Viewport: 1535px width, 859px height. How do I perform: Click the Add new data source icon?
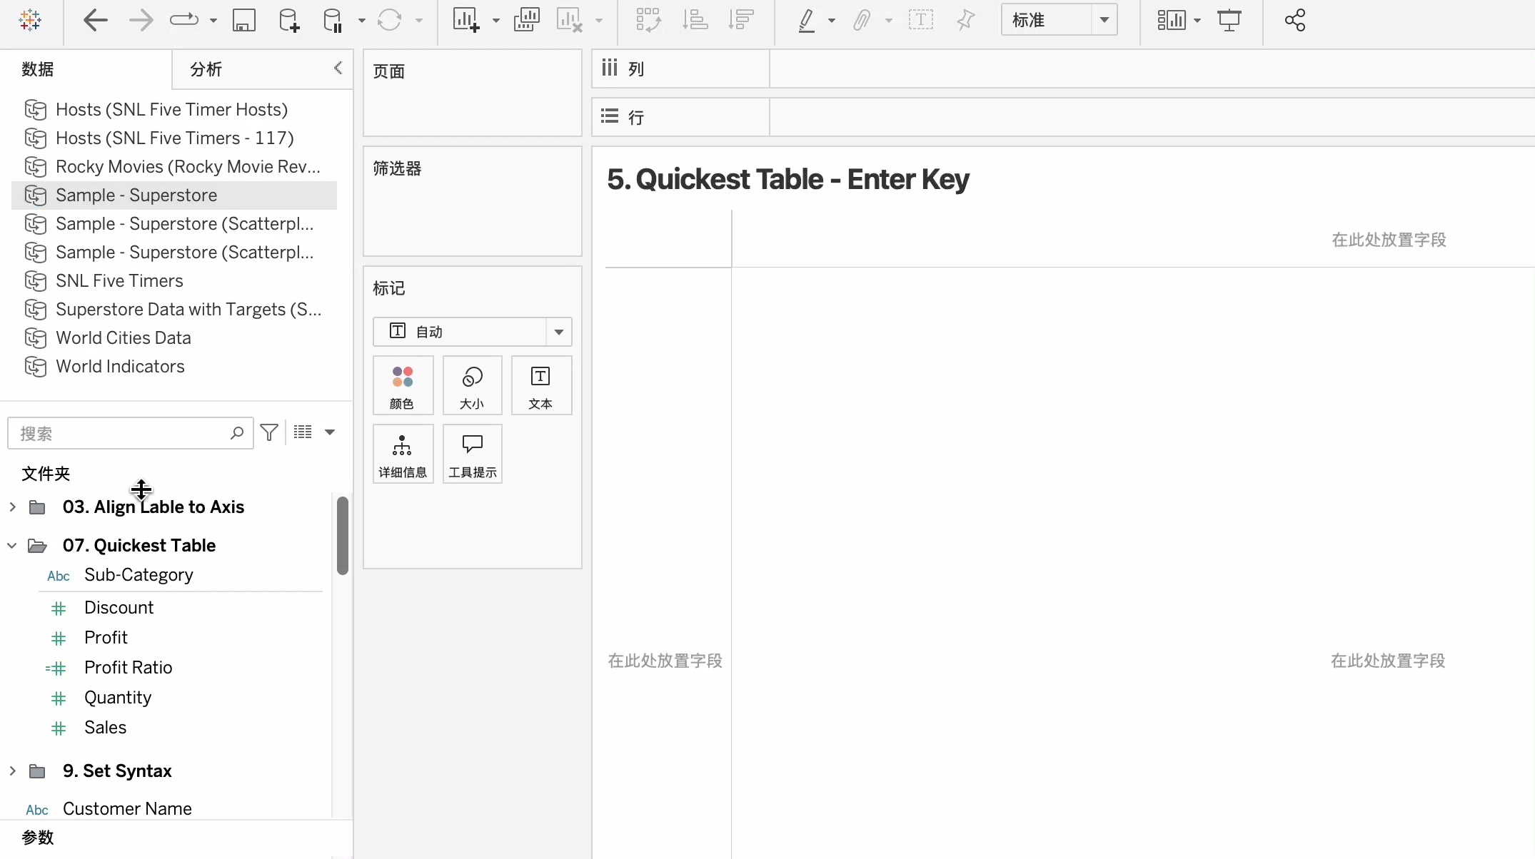point(288,20)
